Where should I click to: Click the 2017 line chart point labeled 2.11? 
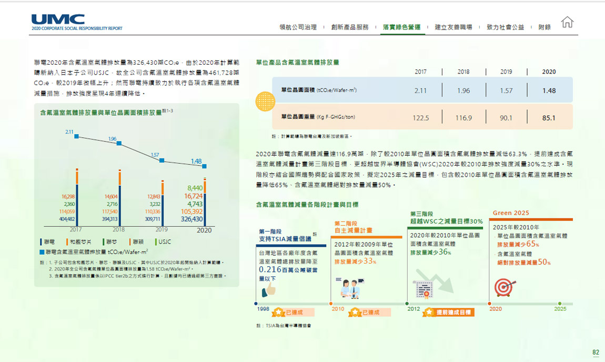point(76,136)
